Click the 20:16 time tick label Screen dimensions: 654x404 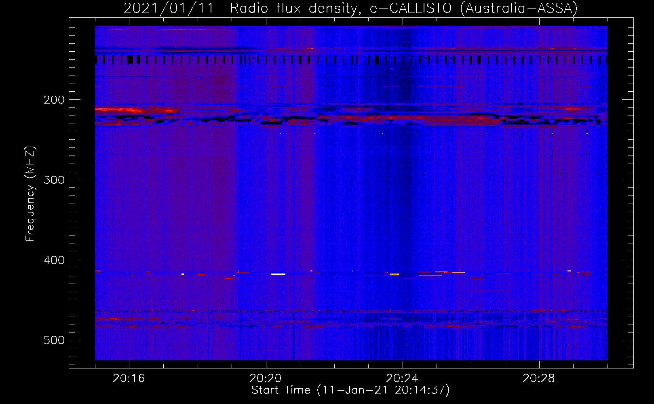pos(129,379)
